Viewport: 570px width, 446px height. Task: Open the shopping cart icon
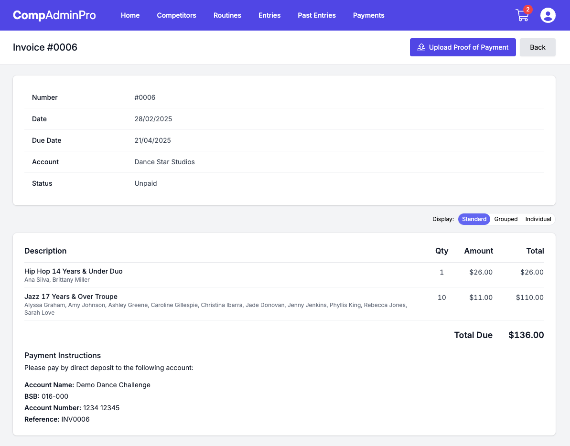[x=522, y=15]
